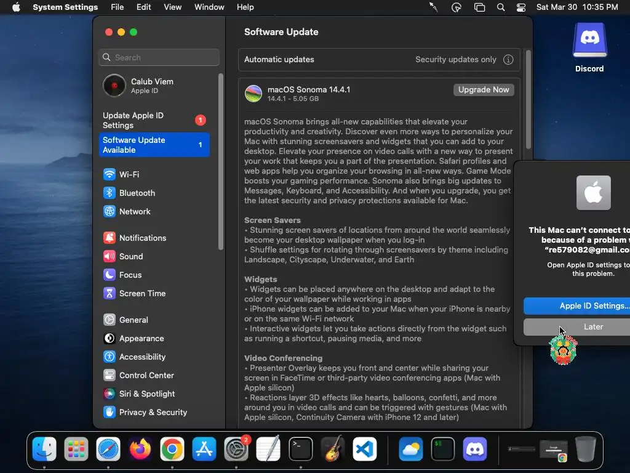Viewport: 630px width, 473px height.
Task: Select the Siri & Spotlight icon
Action: (110, 394)
